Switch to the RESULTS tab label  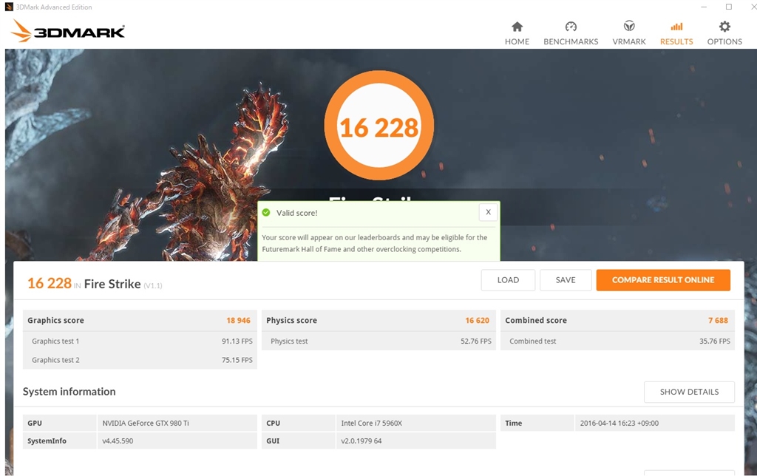[676, 41]
